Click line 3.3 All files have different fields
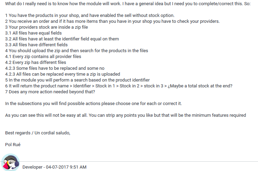This screenshot has width=258, height=171. pos(36,45)
